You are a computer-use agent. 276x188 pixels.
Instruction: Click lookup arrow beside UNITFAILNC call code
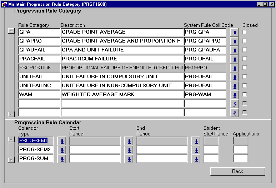pyautogui.click(x=235, y=86)
